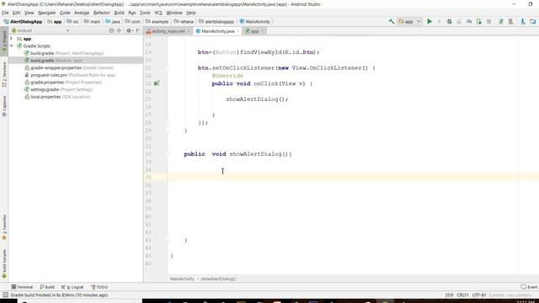Select local.properties file
Viewport: 539px width, 303px height.
(x=57, y=97)
